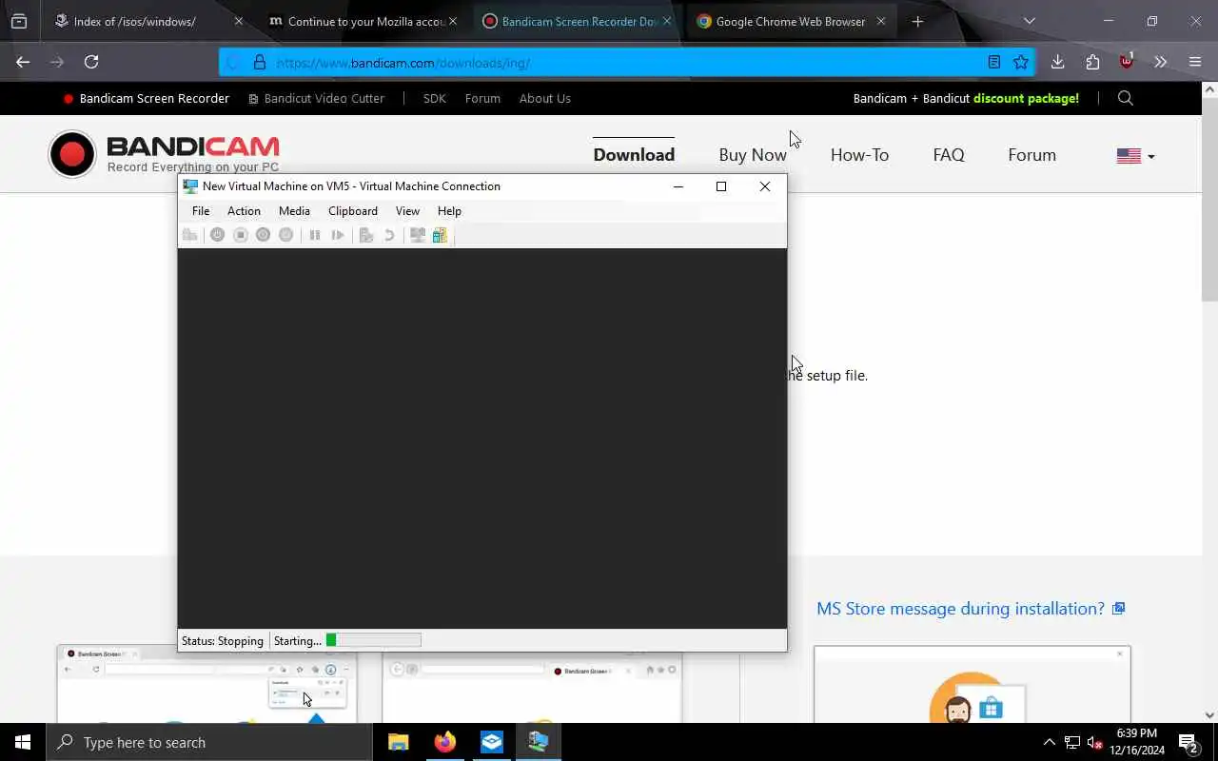Switch to 'Continue to your Mozilla account' tab
The width and height of the screenshot is (1218, 761).
[x=362, y=21]
